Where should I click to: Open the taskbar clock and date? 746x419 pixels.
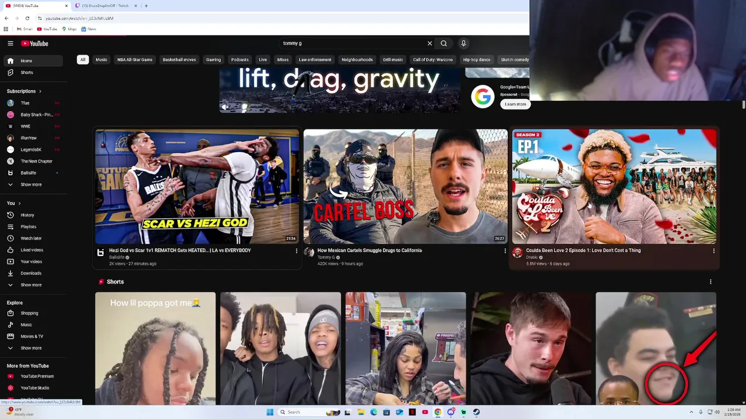coord(733,412)
